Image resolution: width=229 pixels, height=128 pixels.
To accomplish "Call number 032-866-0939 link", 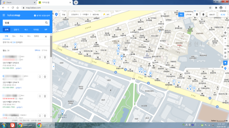I will pyautogui.click(x=8, y=68).
